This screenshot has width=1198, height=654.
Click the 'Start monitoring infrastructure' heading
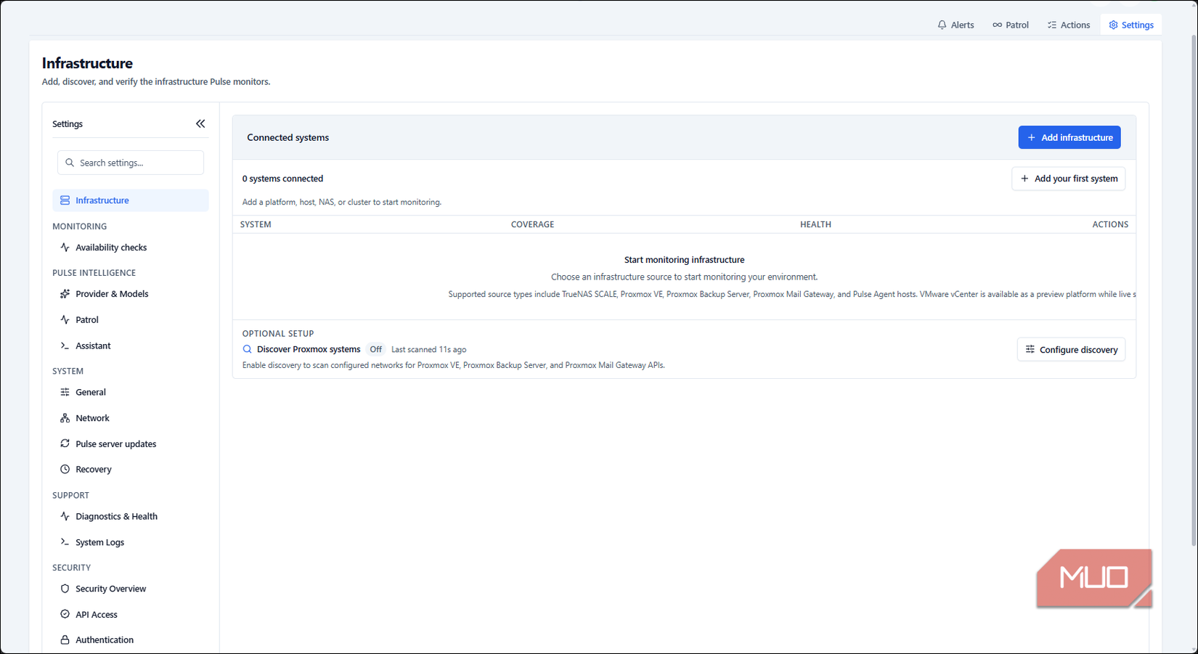tap(684, 260)
